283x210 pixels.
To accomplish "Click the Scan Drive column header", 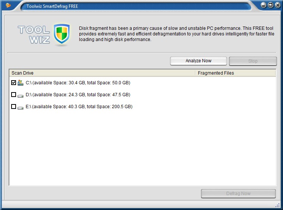I will (x=102, y=73).
